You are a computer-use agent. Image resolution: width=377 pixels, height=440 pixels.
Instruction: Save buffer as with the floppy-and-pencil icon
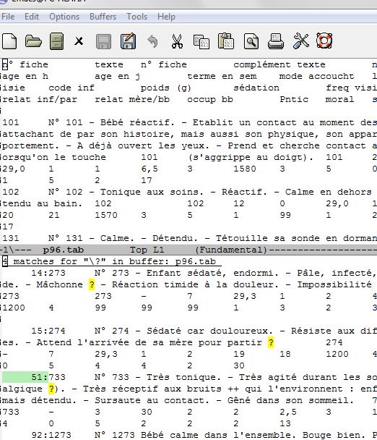pos(128,41)
